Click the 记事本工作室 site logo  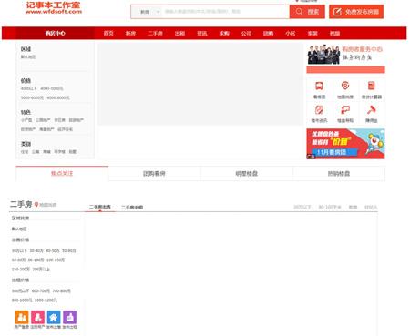pos(54,7)
